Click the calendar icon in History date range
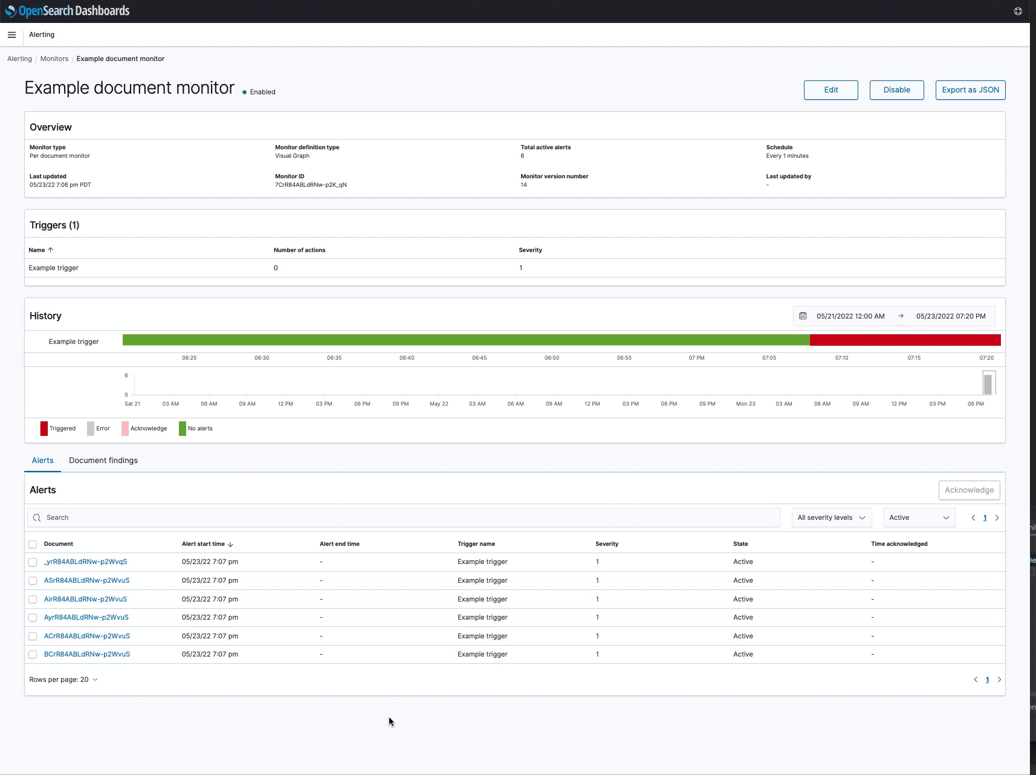1036x775 pixels. (x=803, y=316)
